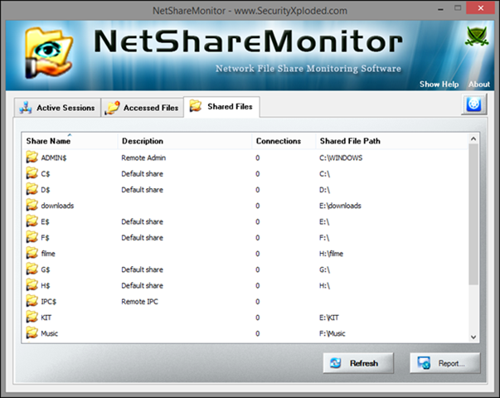Click the NetShareMonitor folder-eye logo
Image resolution: width=500 pixels, height=398 pixels.
[x=49, y=53]
